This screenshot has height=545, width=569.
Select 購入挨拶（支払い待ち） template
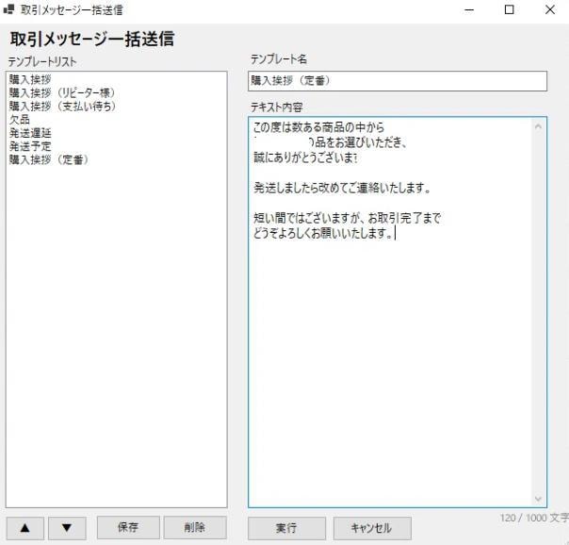pos(62,107)
